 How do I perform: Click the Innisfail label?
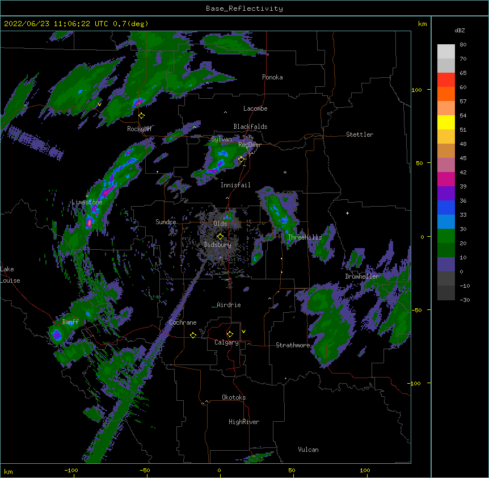tap(235, 185)
